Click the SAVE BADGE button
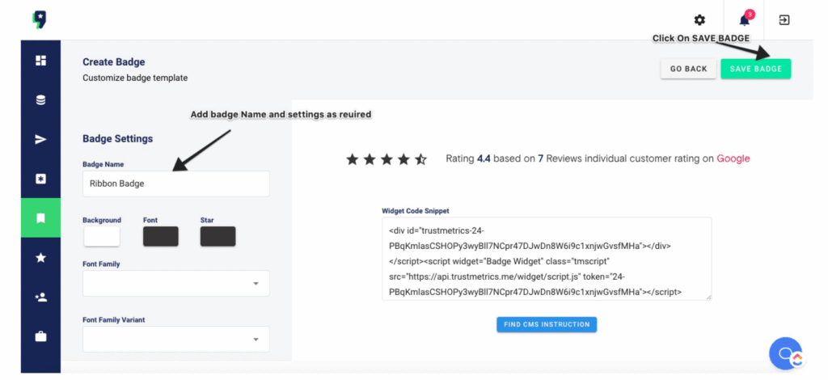 (x=756, y=69)
